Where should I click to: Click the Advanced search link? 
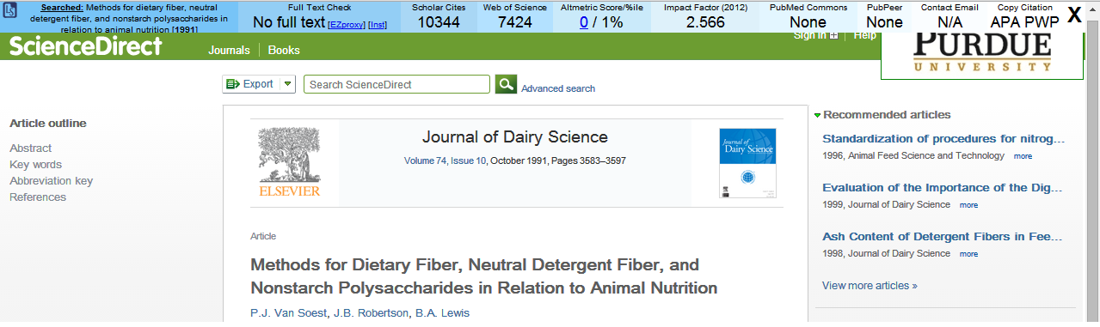(x=558, y=88)
